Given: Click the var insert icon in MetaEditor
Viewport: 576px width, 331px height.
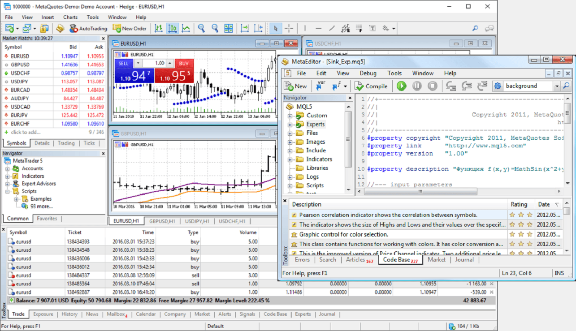Looking at the screenshot, I should pos(320,85).
